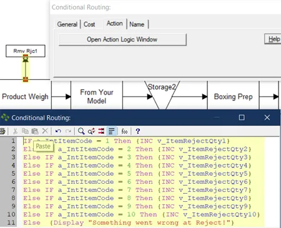Click arrow from Storage2 to Boxing Prep
This screenshot has width=281, height=228.
[x=190, y=97]
